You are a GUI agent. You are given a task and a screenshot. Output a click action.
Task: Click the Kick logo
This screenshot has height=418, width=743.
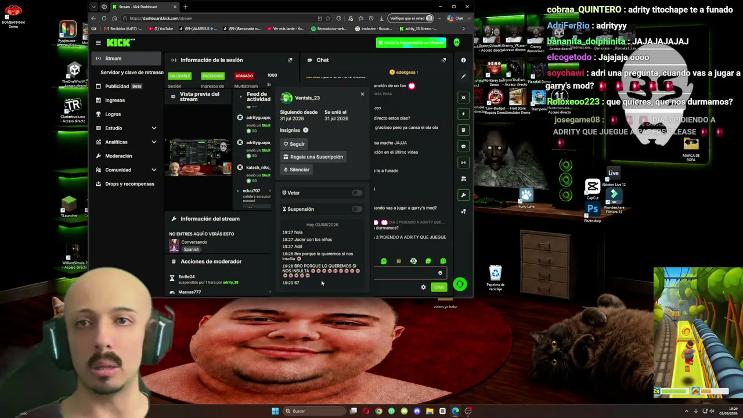pos(120,42)
